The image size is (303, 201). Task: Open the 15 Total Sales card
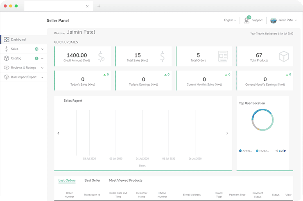pos(143,56)
